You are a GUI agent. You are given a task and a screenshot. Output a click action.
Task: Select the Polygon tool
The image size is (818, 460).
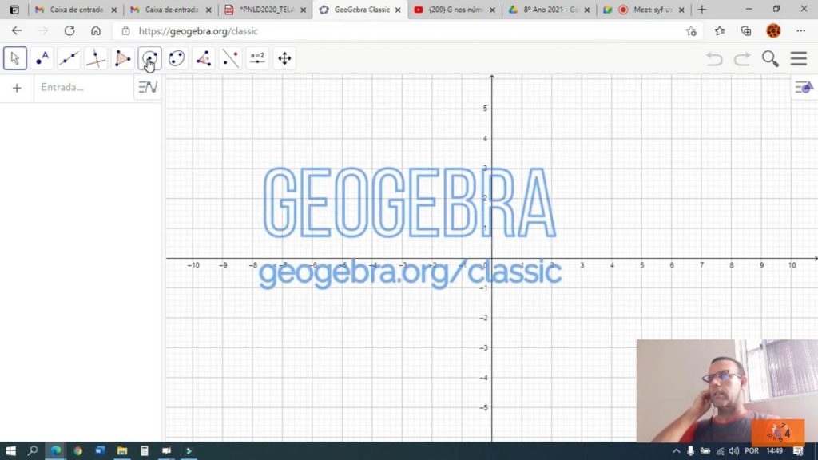pos(122,58)
